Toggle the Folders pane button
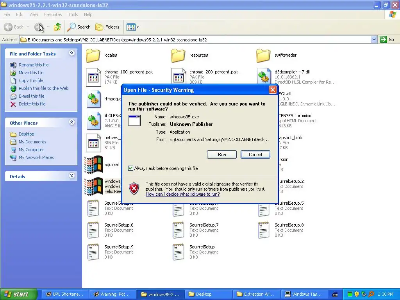 tap(107, 27)
